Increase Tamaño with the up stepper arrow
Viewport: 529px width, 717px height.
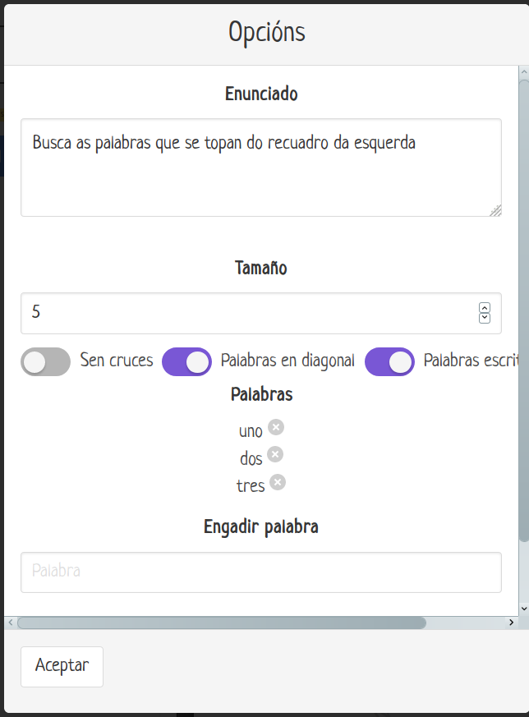click(x=485, y=308)
